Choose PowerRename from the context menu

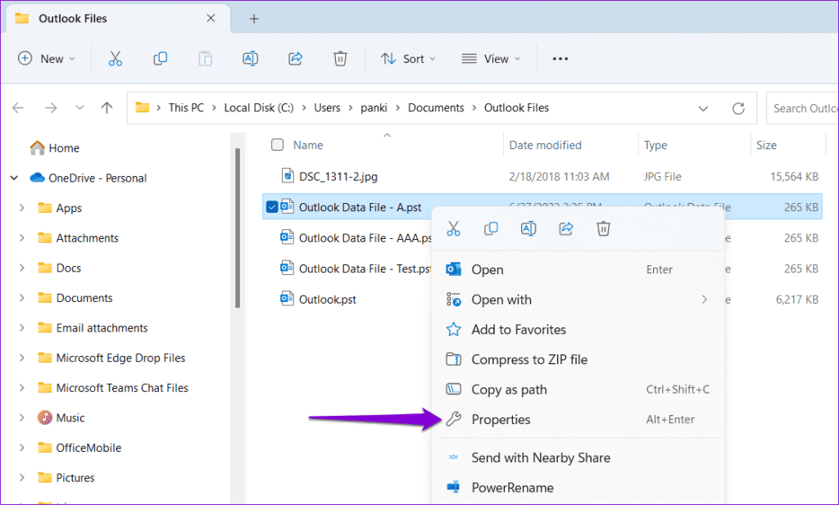pos(578,487)
